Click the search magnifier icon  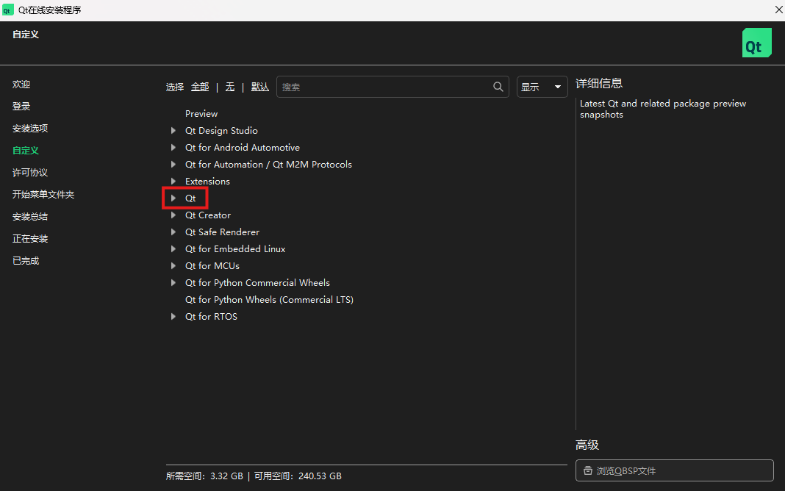click(498, 87)
